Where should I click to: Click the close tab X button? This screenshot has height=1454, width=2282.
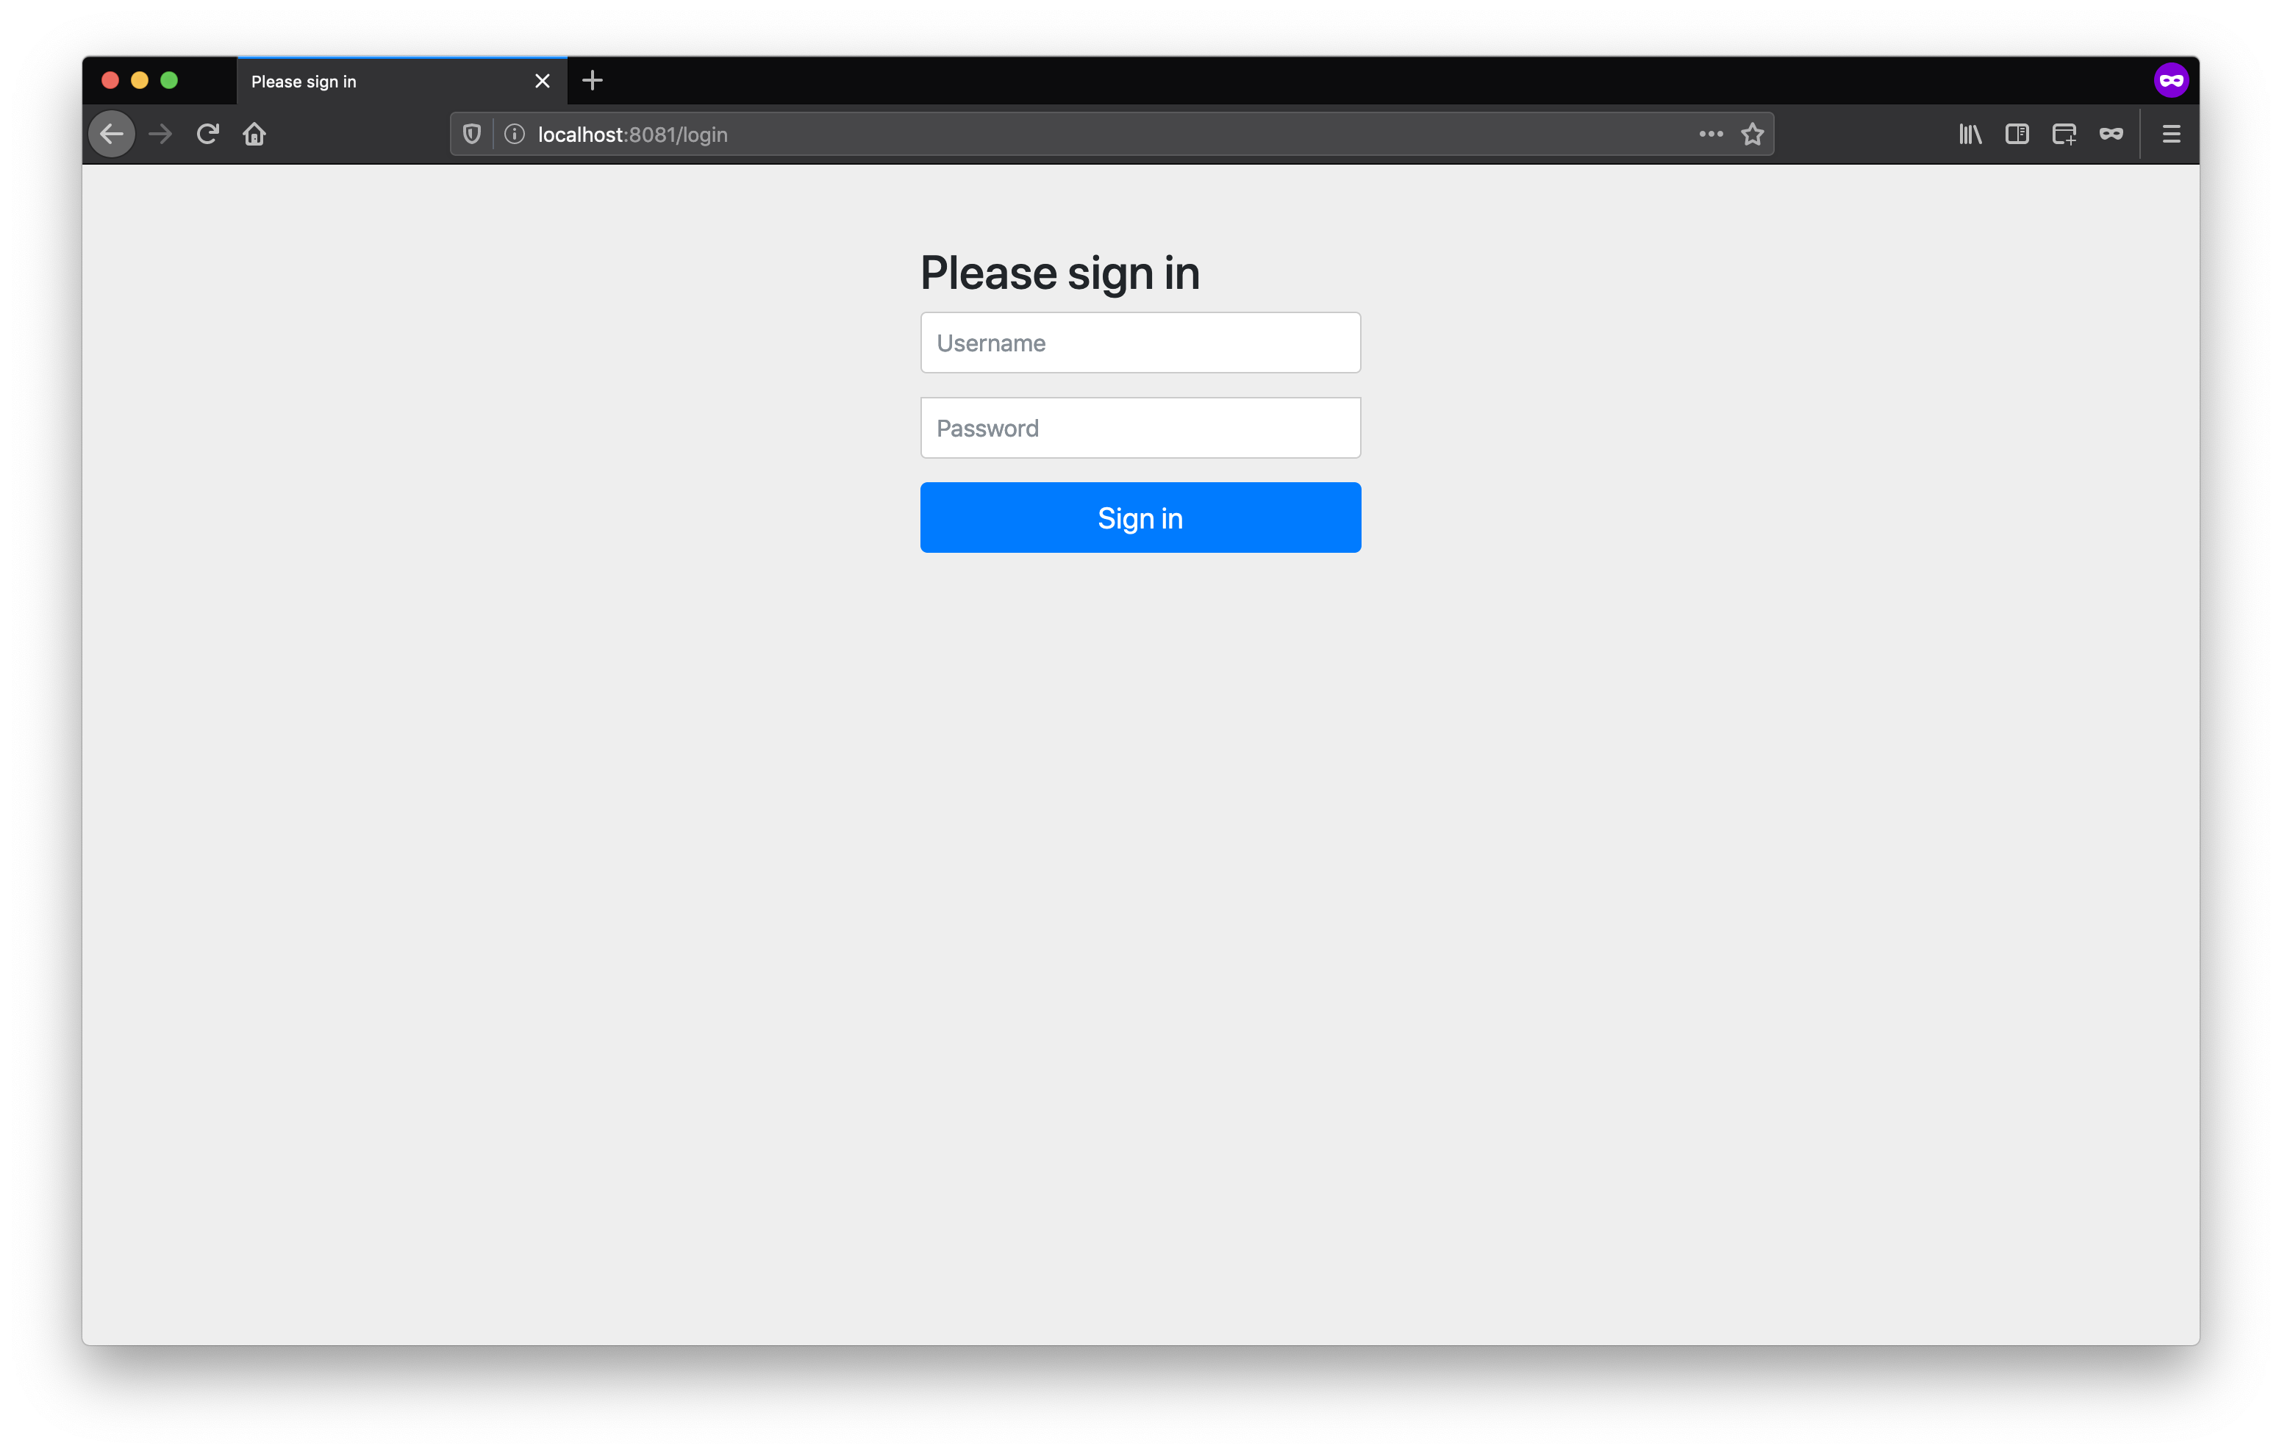click(x=539, y=80)
